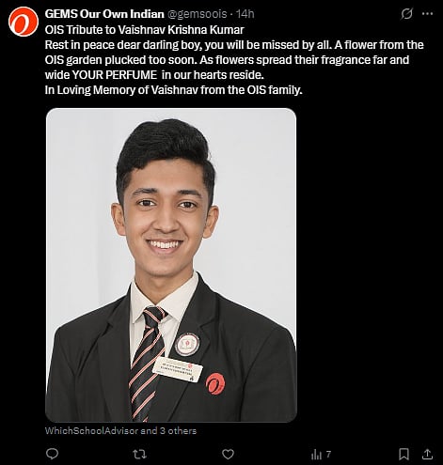Click the round school pin in the portrait

[187, 345]
